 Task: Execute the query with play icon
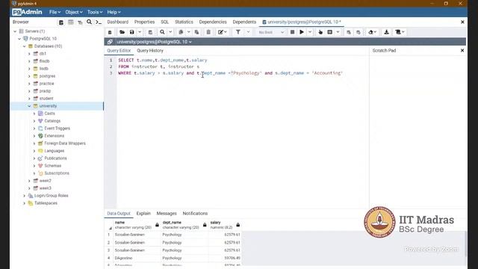[302, 32]
